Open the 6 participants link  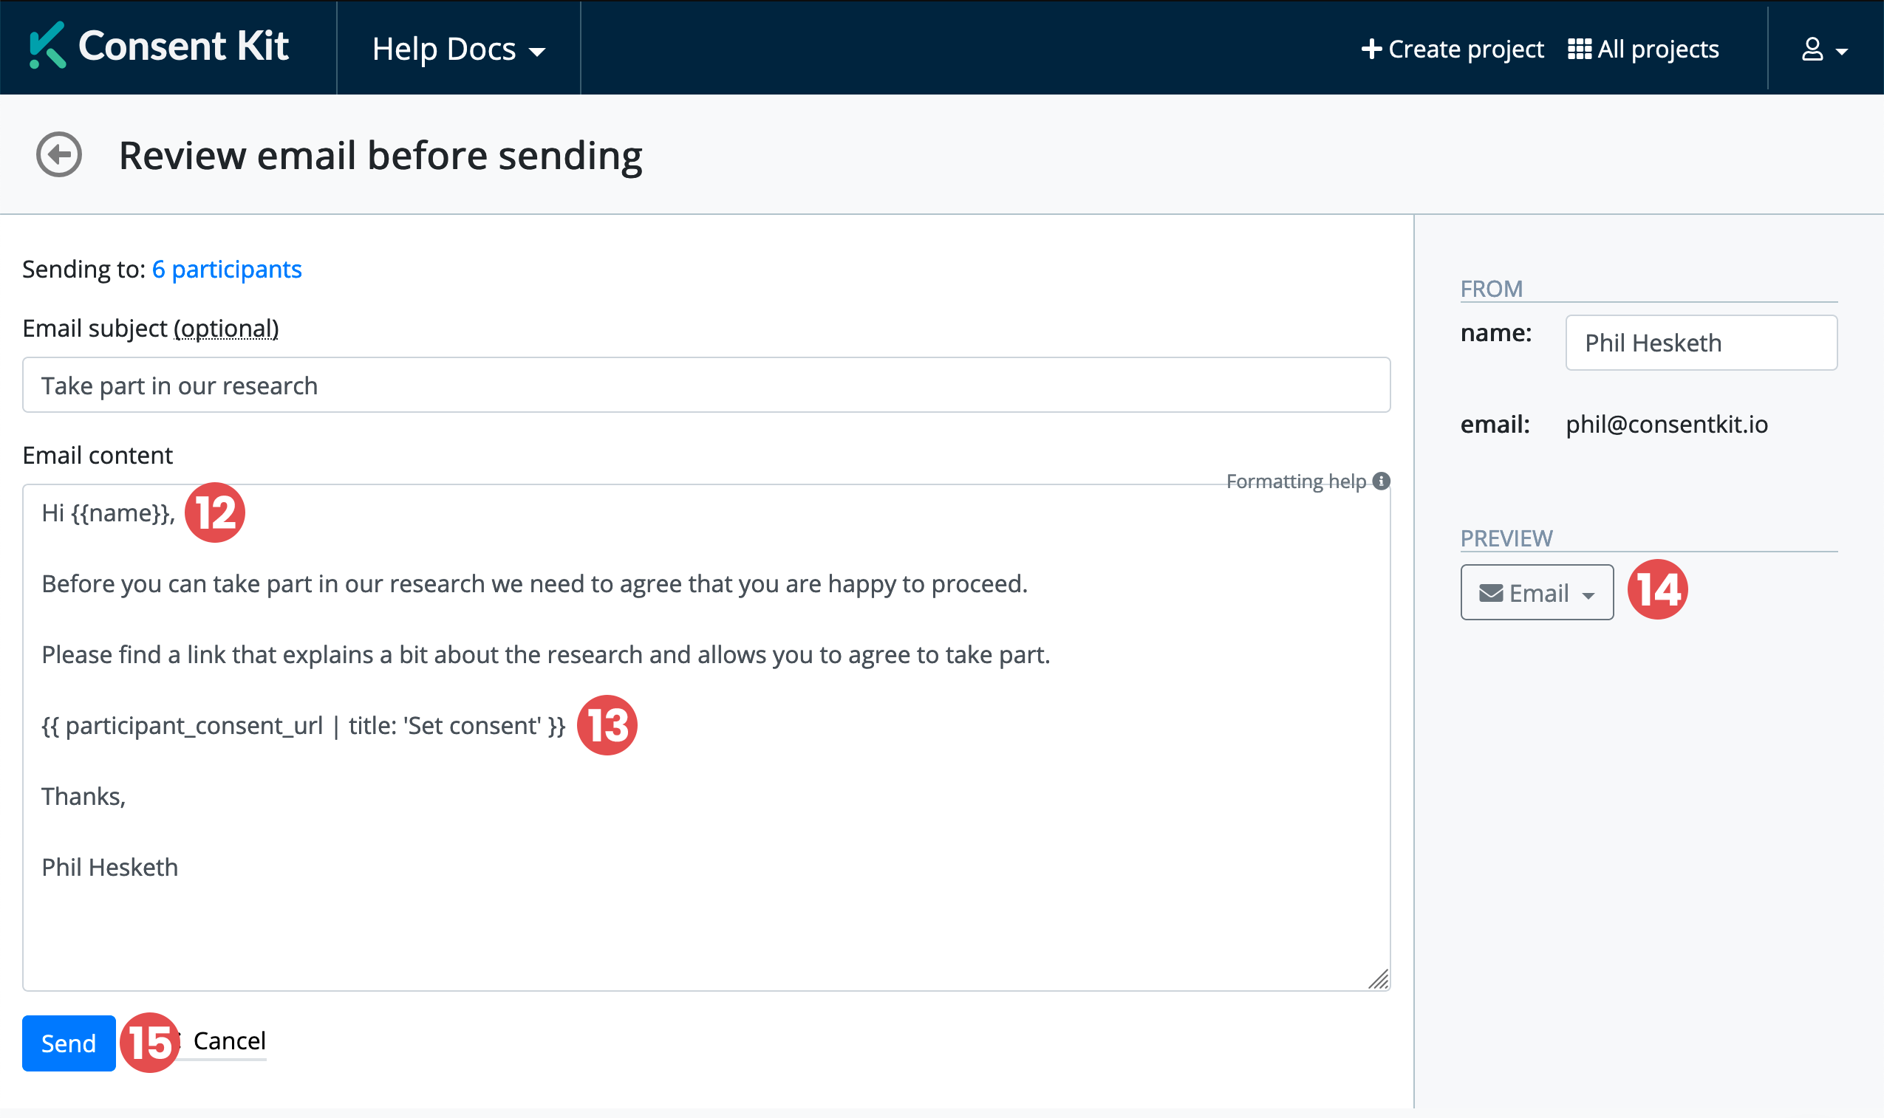point(226,269)
